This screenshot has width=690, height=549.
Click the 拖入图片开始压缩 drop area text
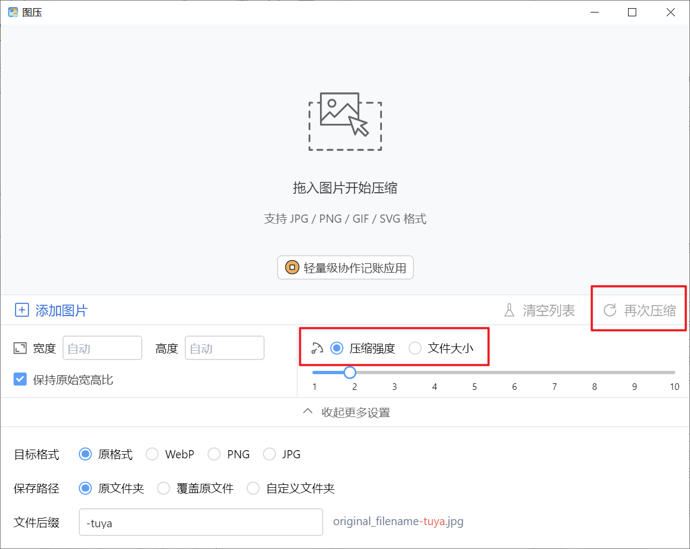click(345, 188)
